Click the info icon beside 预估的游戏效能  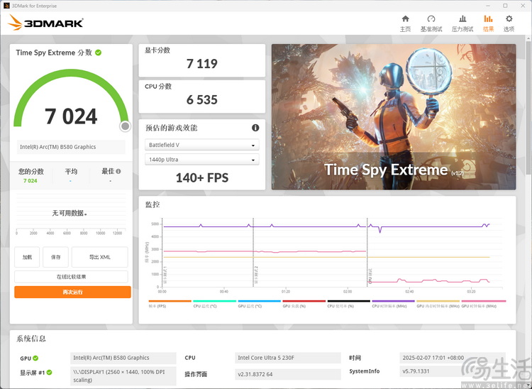click(255, 128)
